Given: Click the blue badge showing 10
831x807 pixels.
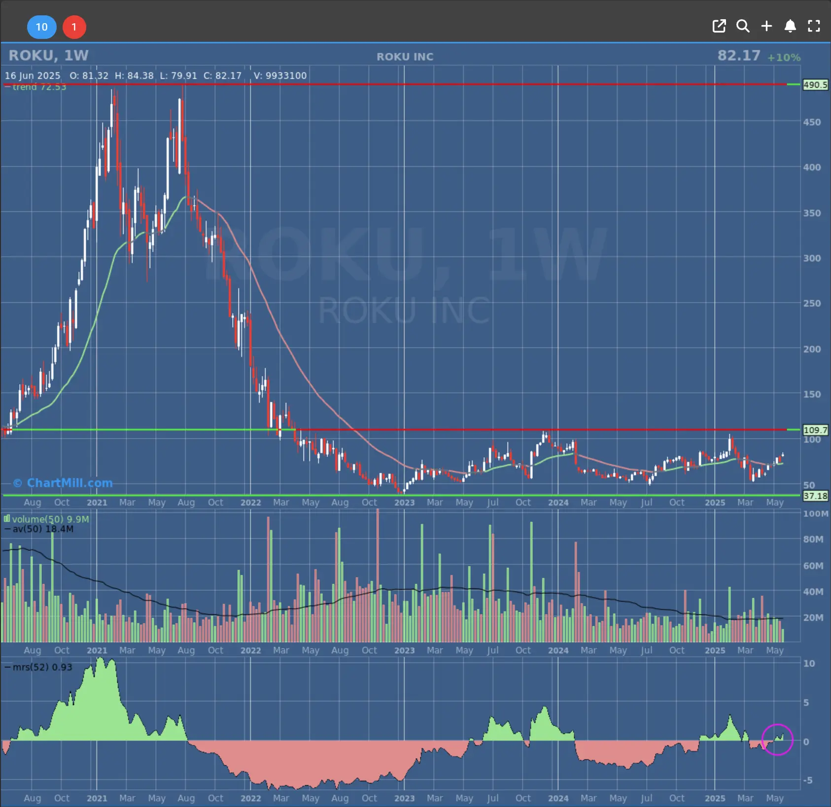Looking at the screenshot, I should pos(41,27).
